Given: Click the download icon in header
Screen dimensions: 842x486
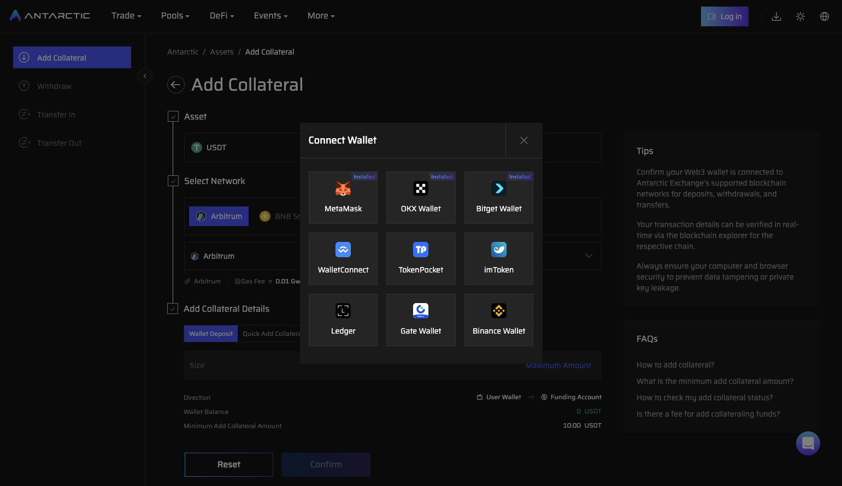Looking at the screenshot, I should [776, 16].
